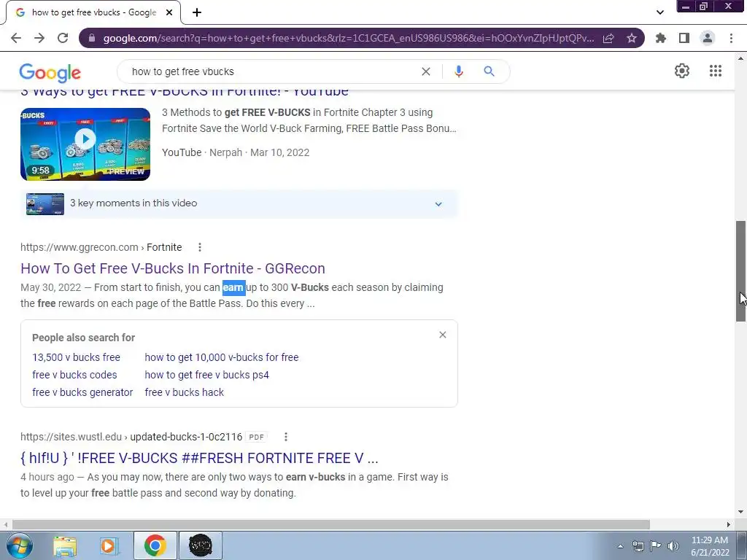Go back to the previous page
The height and width of the screenshot is (560, 747).
[16, 38]
